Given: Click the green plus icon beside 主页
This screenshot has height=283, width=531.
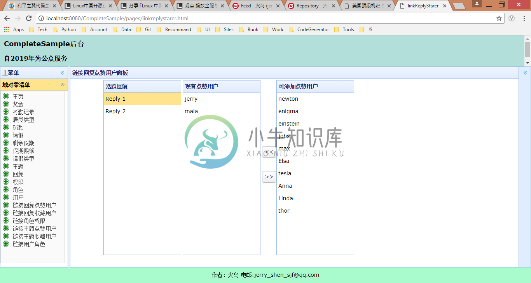Looking at the screenshot, I should tap(6, 96).
